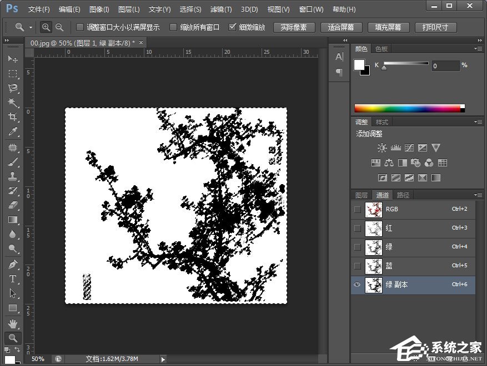Open the Channels panel menu
The height and width of the screenshot is (366, 487).
pyautogui.click(x=478, y=195)
